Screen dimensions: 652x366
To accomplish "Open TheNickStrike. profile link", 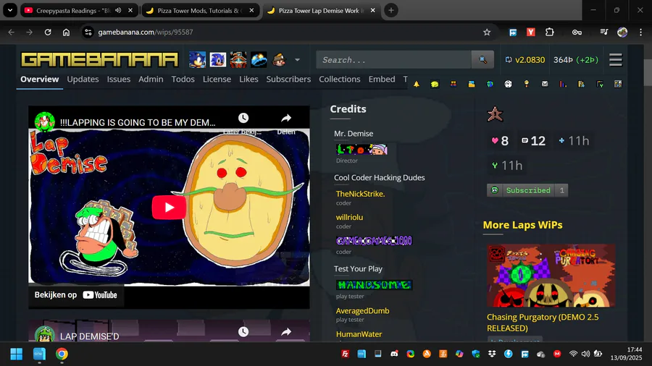I will pyautogui.click(x=361, y=194).
